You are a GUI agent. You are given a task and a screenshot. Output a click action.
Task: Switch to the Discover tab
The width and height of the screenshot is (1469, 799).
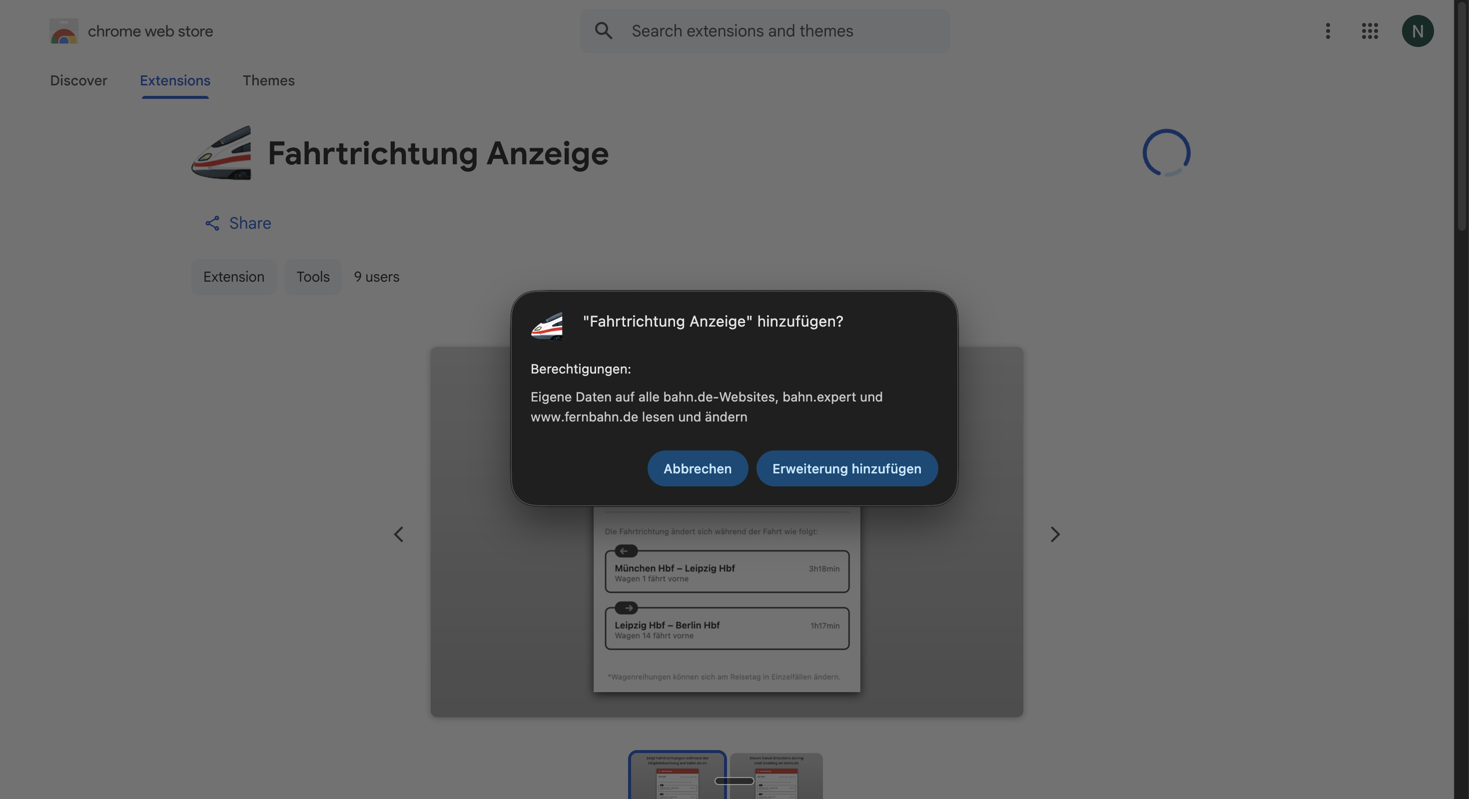click(x=79, y=80)
